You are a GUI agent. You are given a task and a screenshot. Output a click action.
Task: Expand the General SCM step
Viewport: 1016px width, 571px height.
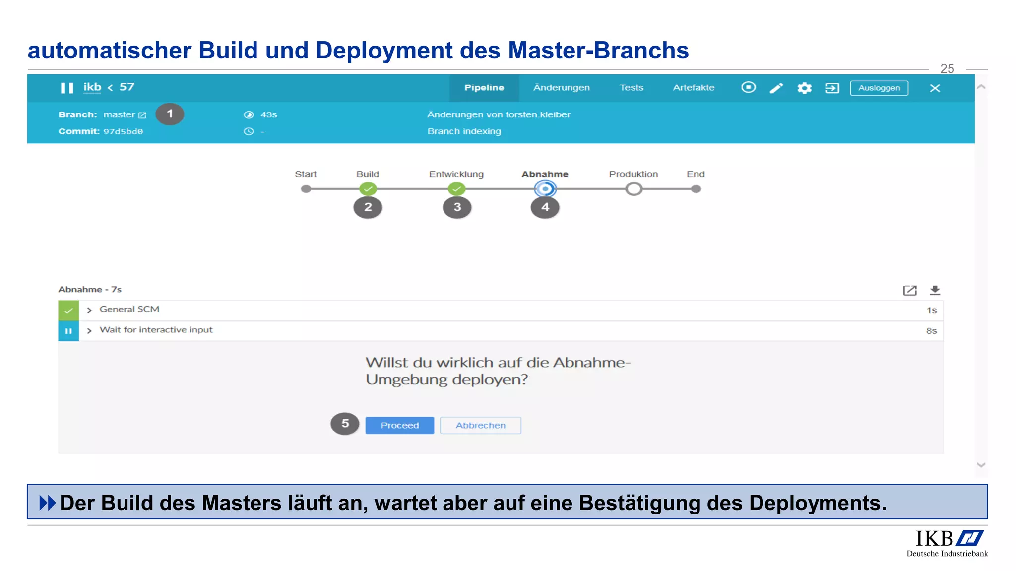(89, 310)
